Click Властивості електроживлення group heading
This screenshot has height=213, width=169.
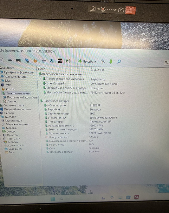pos(61,74)
